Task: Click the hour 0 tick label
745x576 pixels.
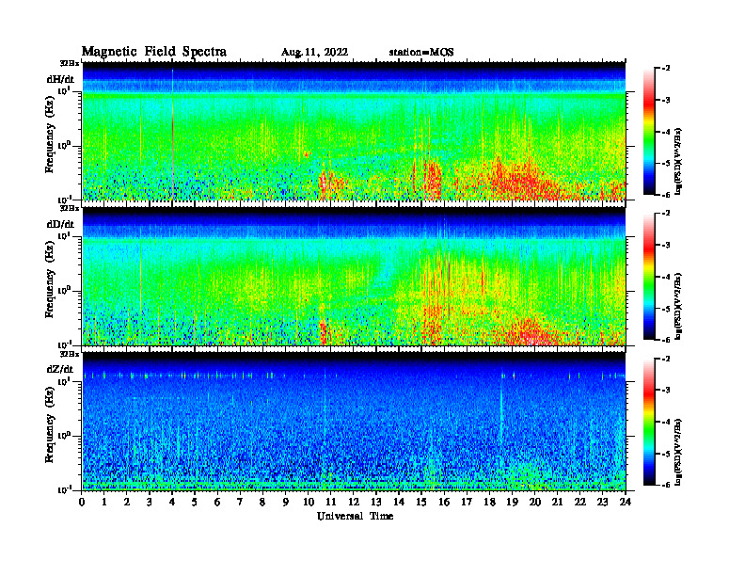Action: pyautogui.click(x=82, y=503)
